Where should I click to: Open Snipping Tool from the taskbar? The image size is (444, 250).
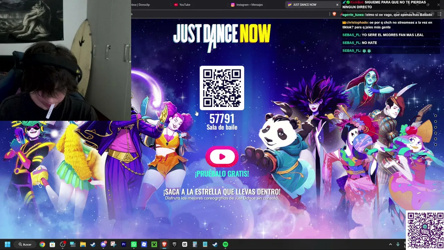[113, 244]
